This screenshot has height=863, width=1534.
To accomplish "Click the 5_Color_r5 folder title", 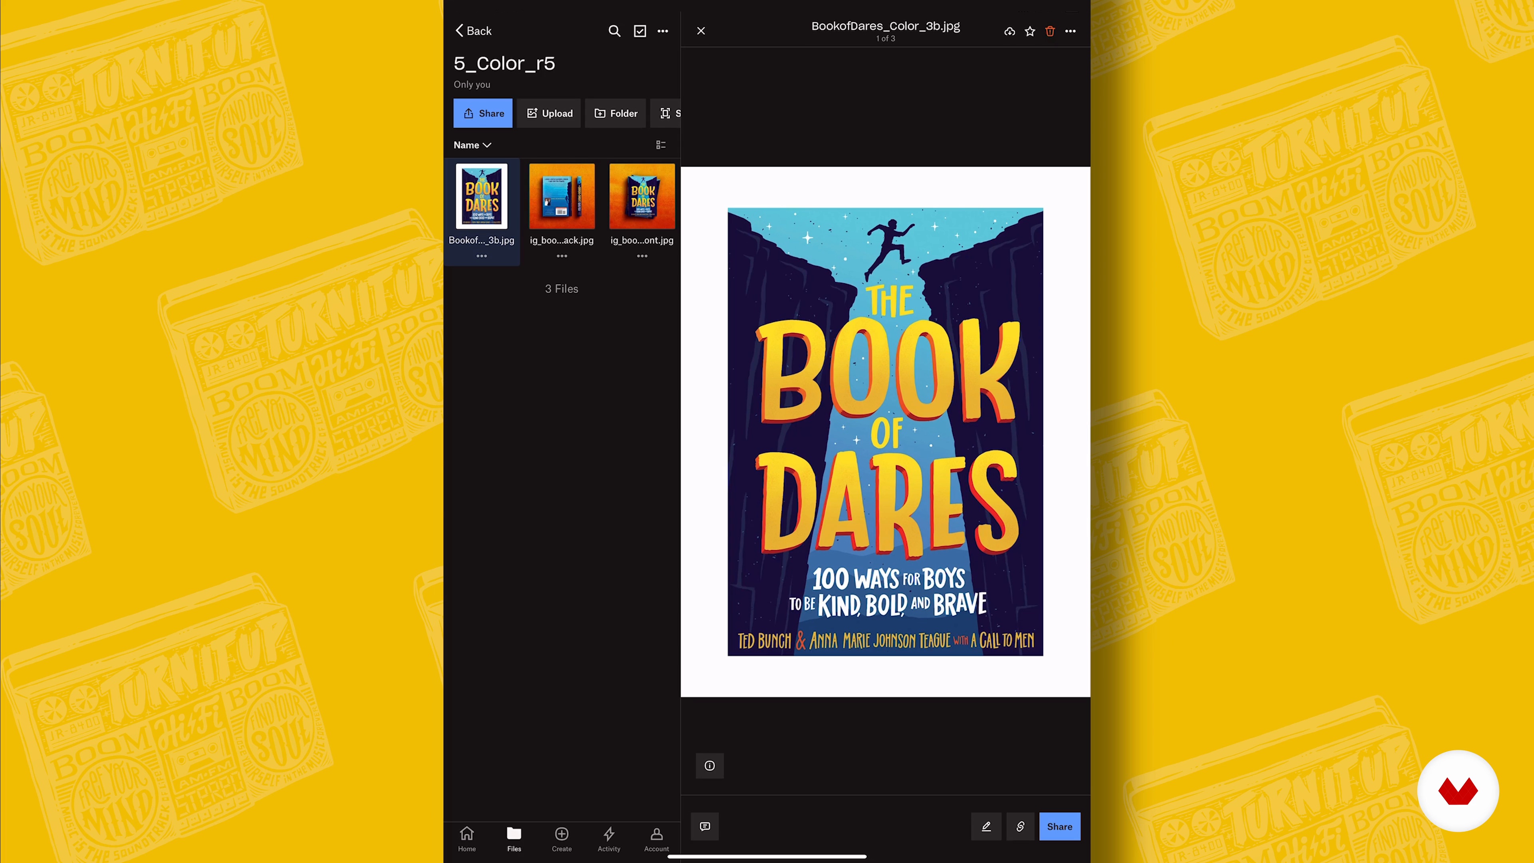I will coord(505,63).
